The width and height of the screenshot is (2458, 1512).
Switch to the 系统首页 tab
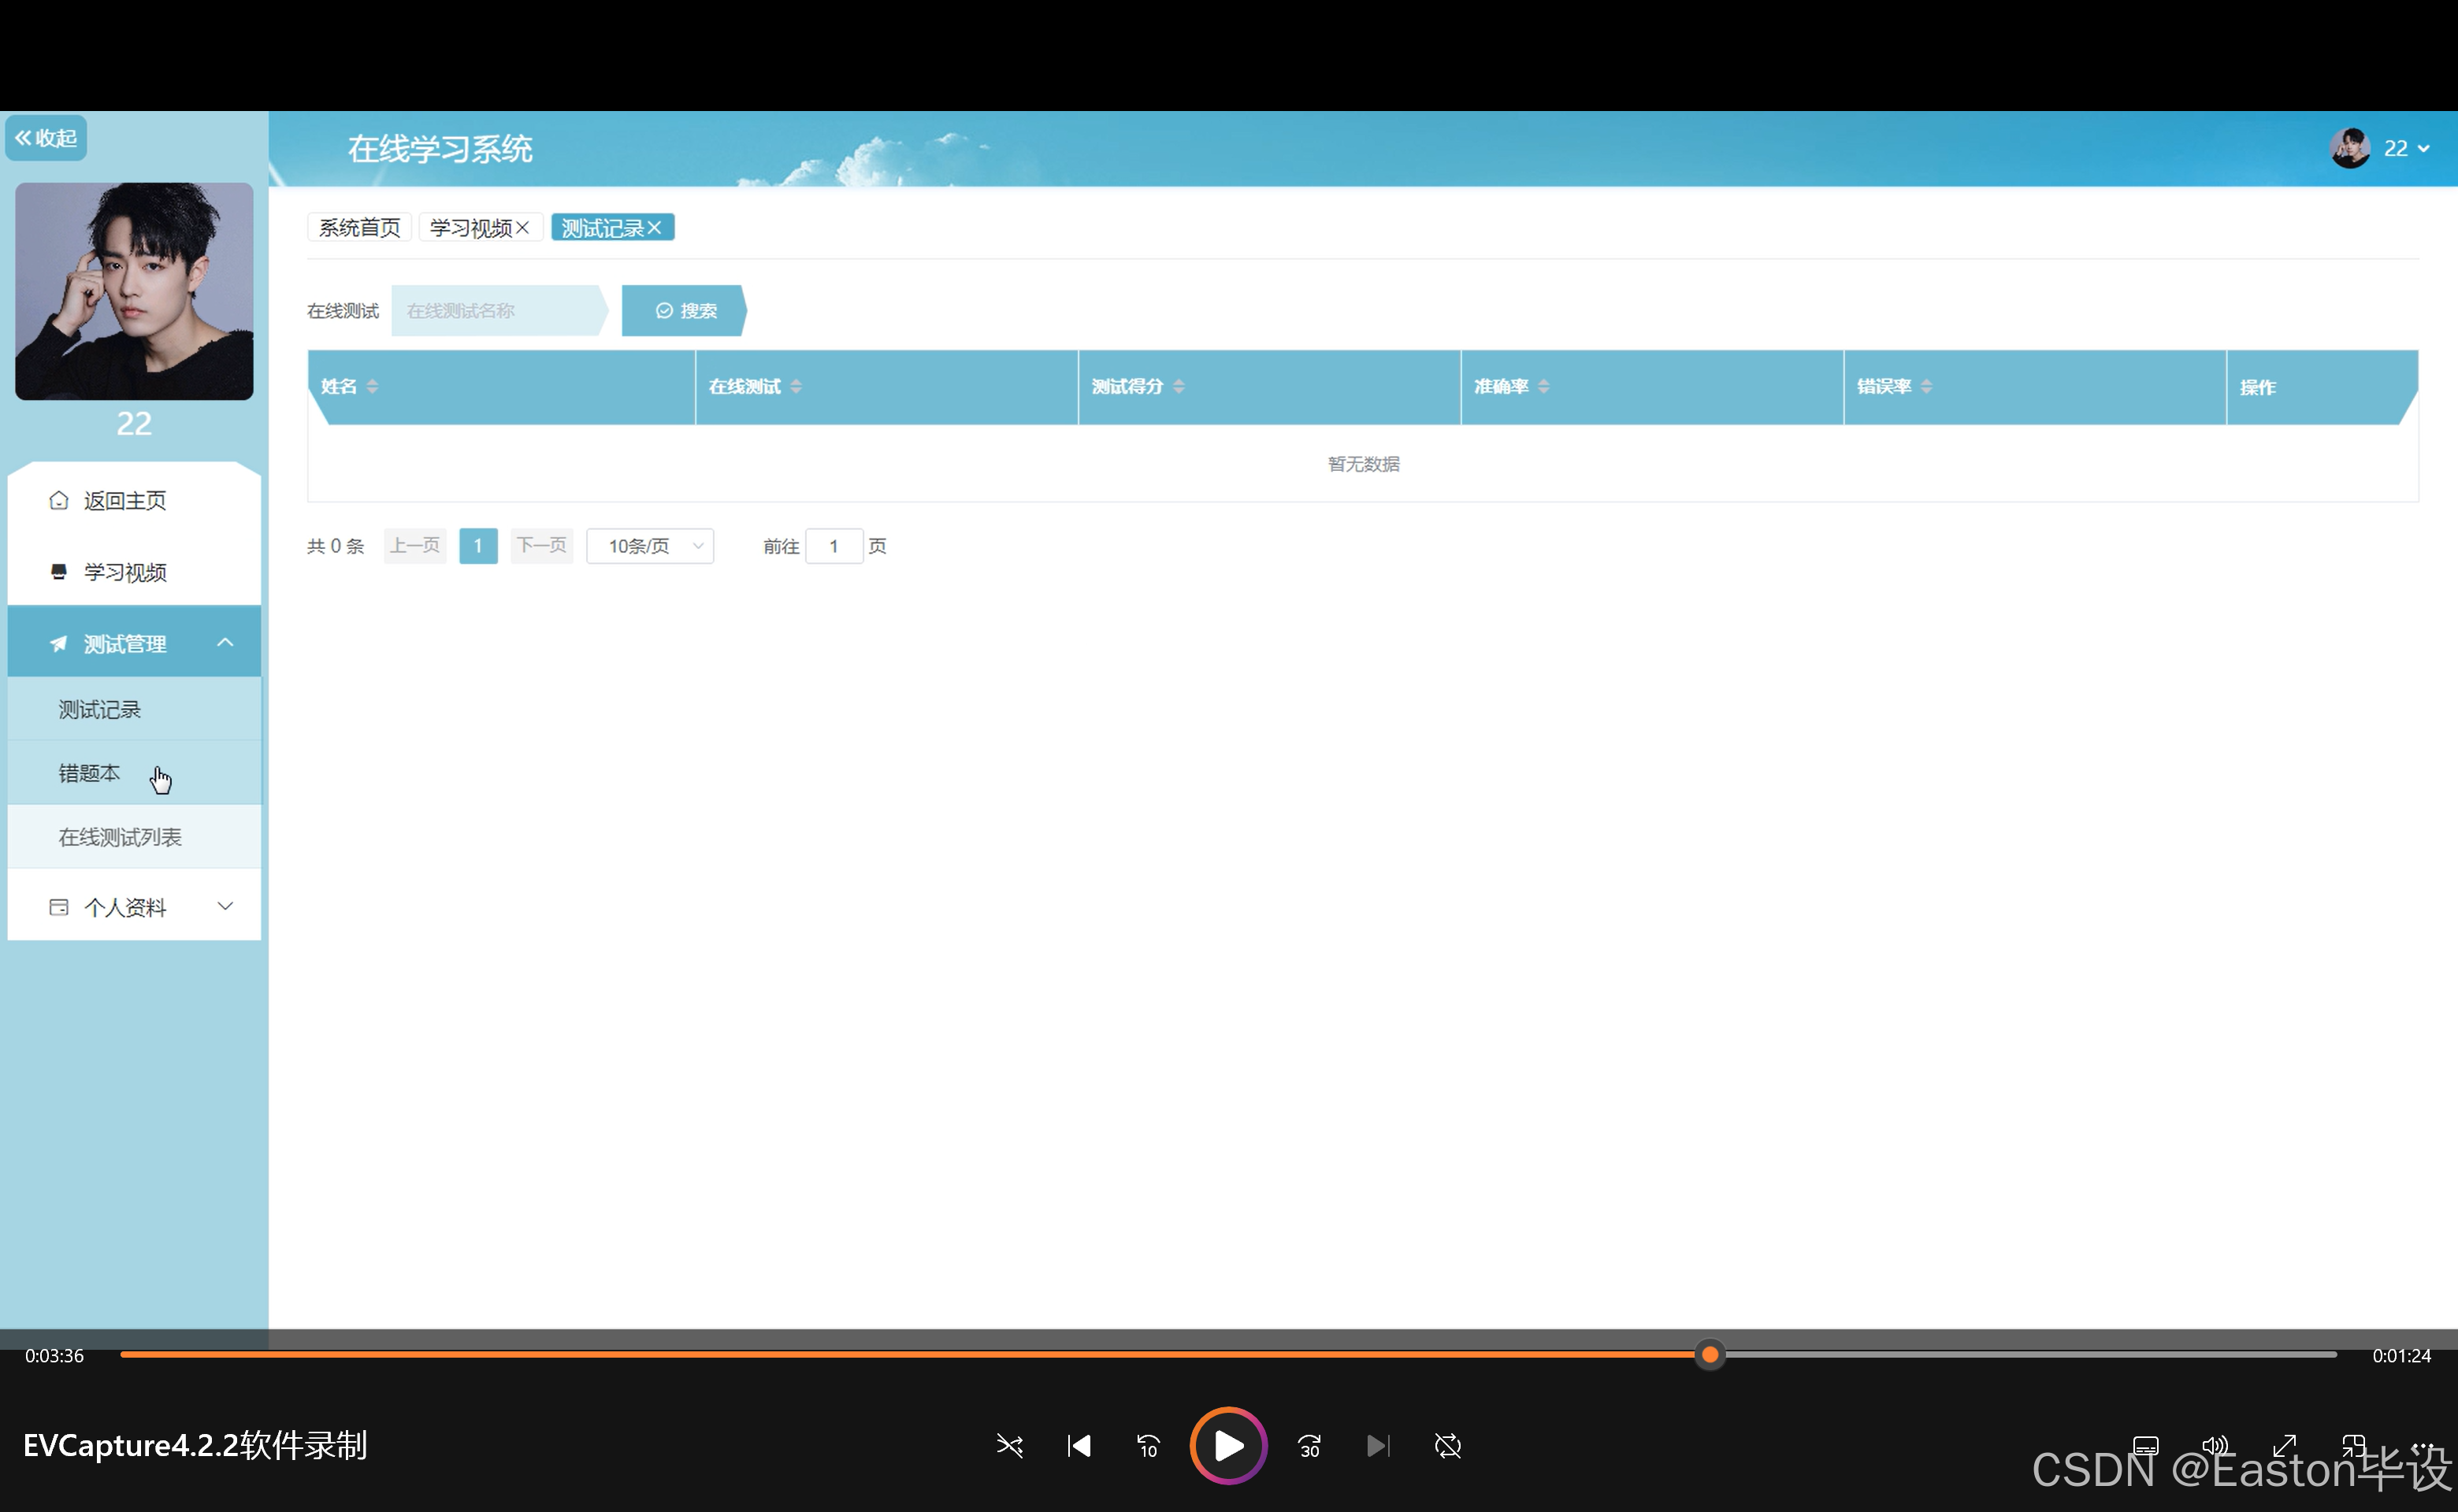(359, 228)
